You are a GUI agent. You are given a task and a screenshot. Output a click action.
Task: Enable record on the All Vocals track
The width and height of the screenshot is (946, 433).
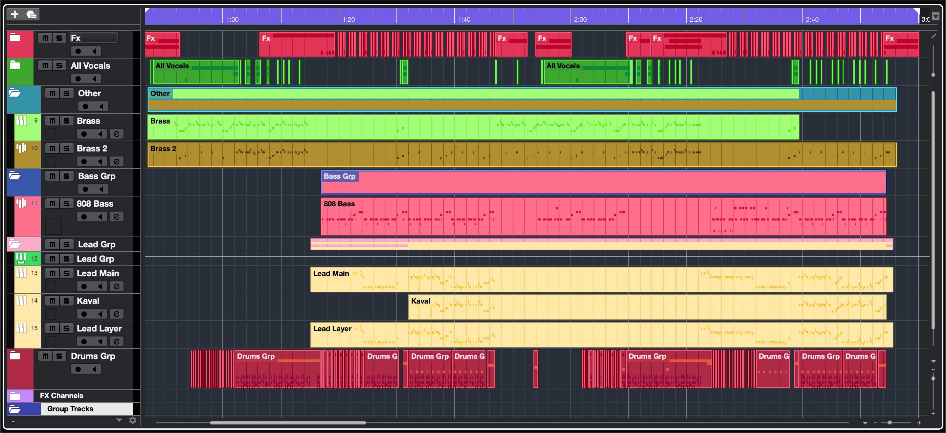pos(78,79)
